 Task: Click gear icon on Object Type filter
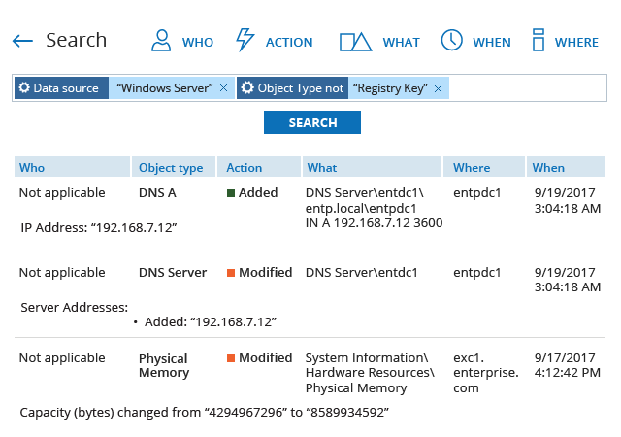247,88
